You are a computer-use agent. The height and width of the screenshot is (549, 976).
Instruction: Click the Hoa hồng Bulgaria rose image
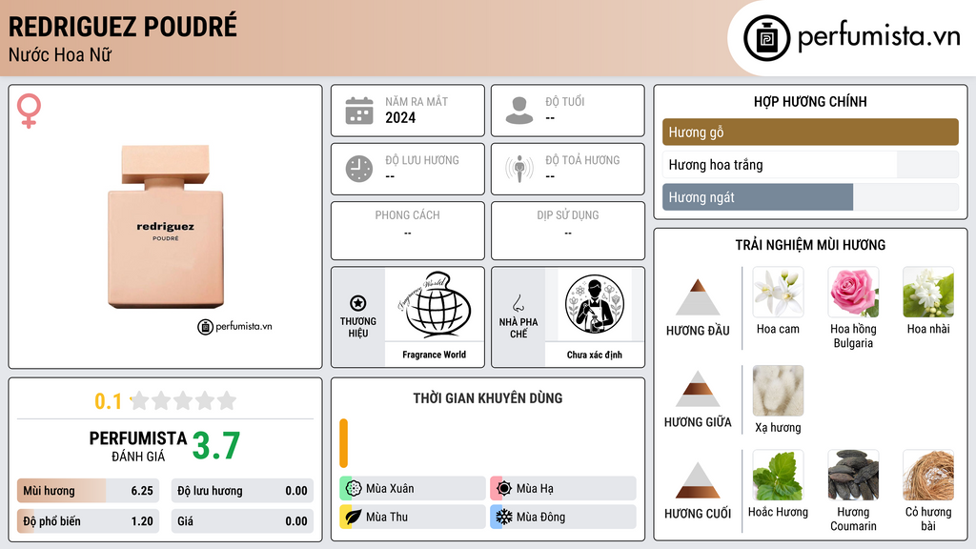853,292
